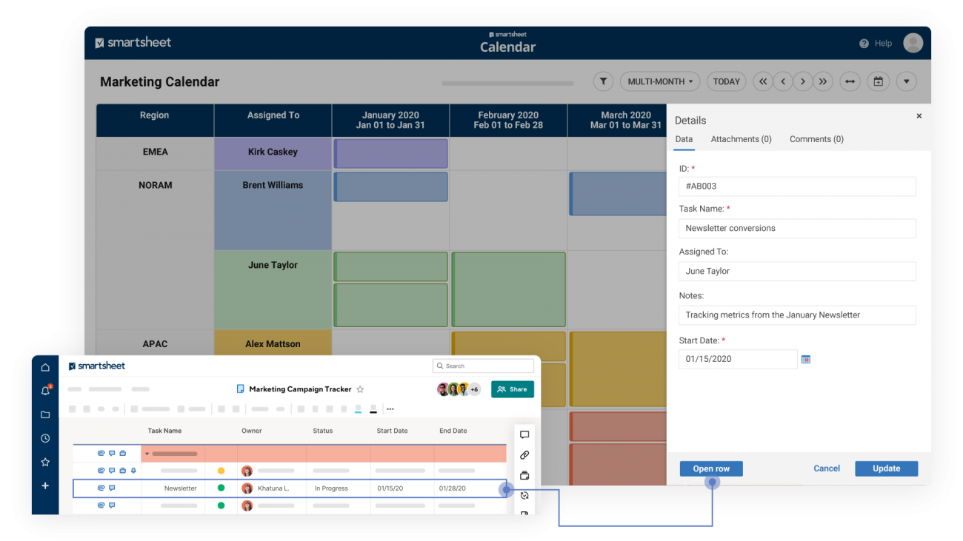Switch to the Comments (0) tab
Image resolution: width=963 pixels, height=541 pixels.
pos(816,139)
